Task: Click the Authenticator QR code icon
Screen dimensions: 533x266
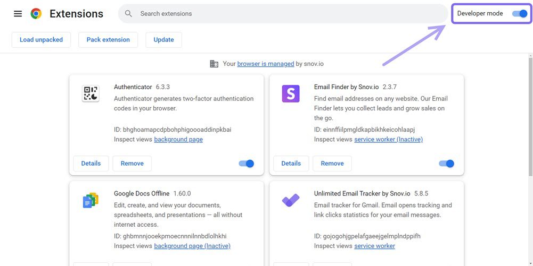Action: [x=91, y=93]
